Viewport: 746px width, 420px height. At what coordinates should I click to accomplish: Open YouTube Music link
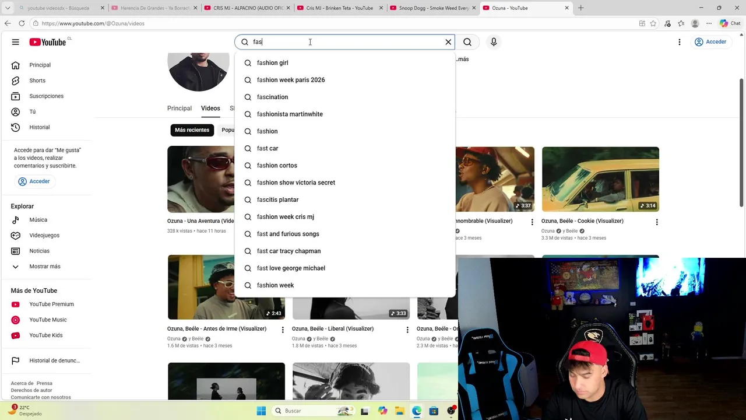[x=47, y=320]
